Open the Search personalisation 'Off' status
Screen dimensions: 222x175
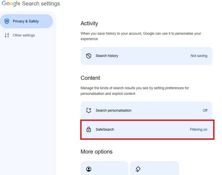click(x=205, y=110)
